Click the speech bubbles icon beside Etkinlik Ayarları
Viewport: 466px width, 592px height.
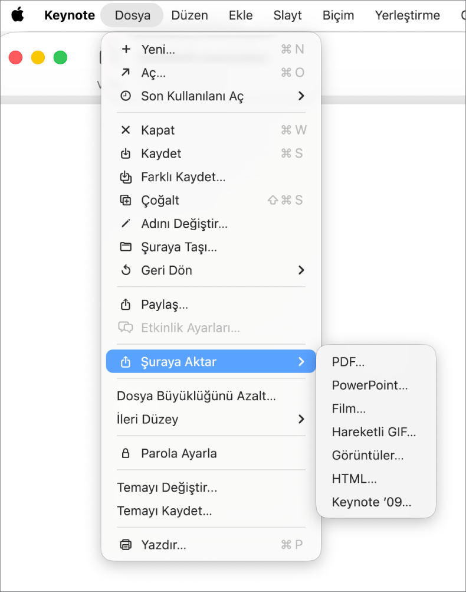pos(126,328)
